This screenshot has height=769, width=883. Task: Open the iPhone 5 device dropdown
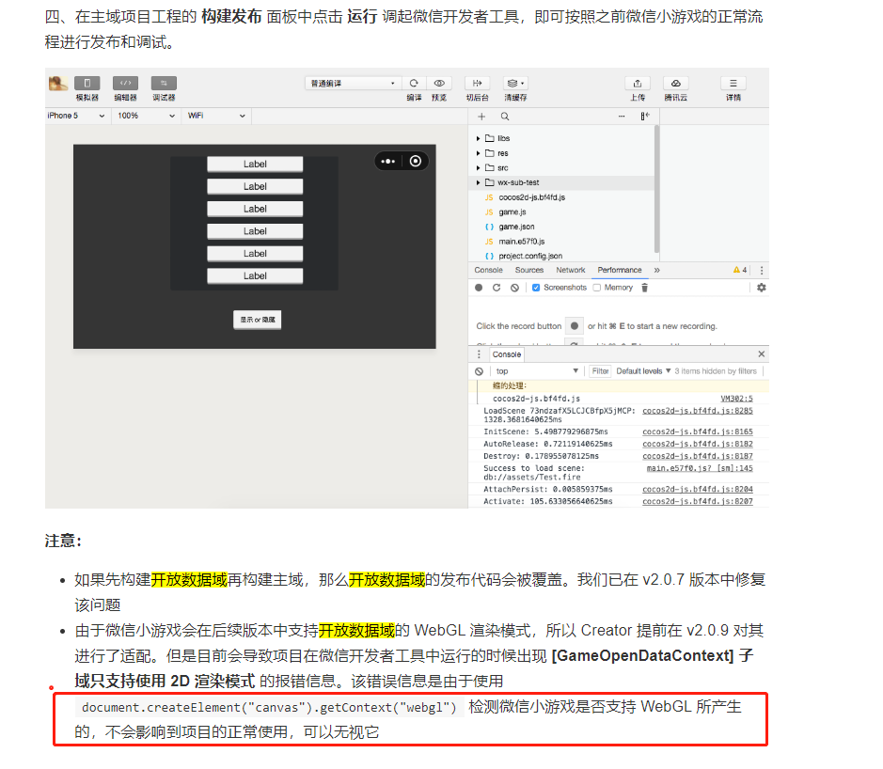click(x=76, y=116)
